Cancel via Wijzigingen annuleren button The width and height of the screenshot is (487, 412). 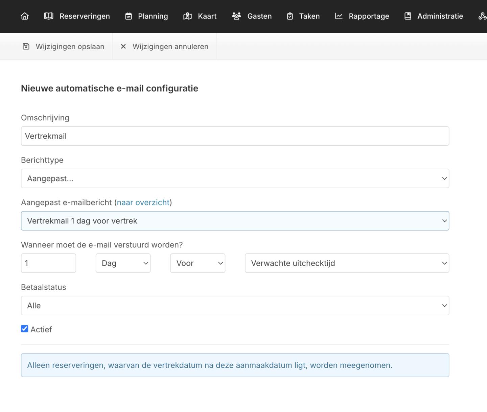click(164, 47)
